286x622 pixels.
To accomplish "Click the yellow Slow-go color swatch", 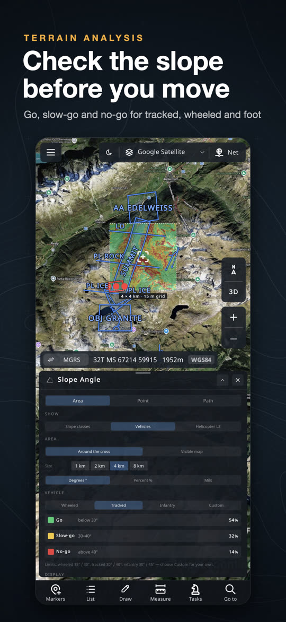I will pos(51,536).
